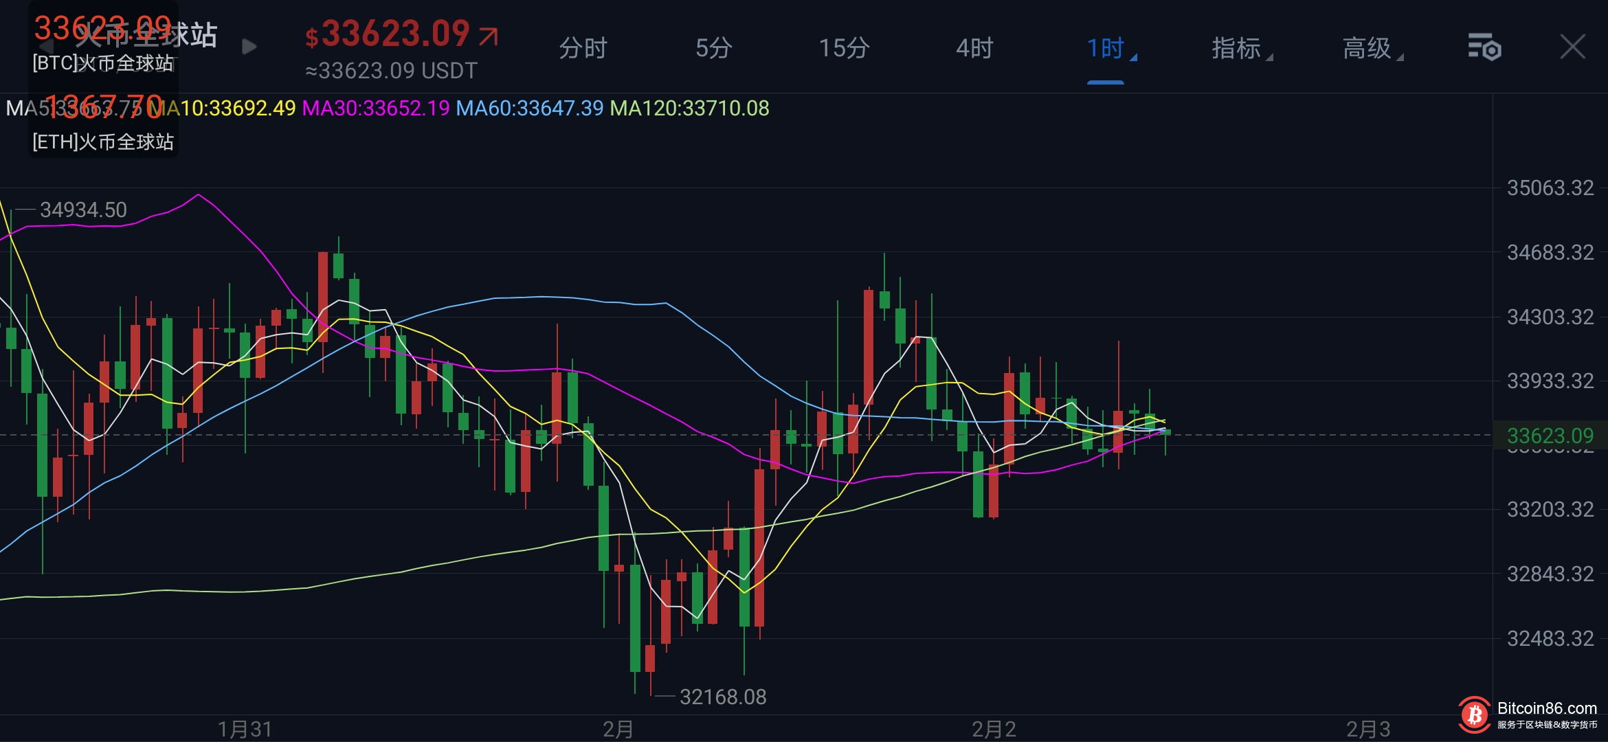Click the 34934.50 high price marker
This screenshot has width=1608, height=742.
point(83,210)
